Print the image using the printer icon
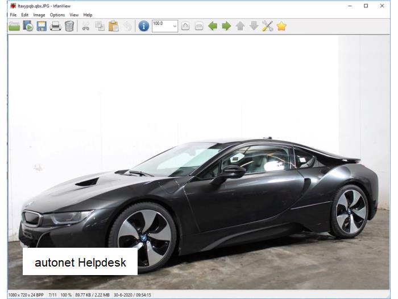 pyautogui.click(x=55, y=26)
